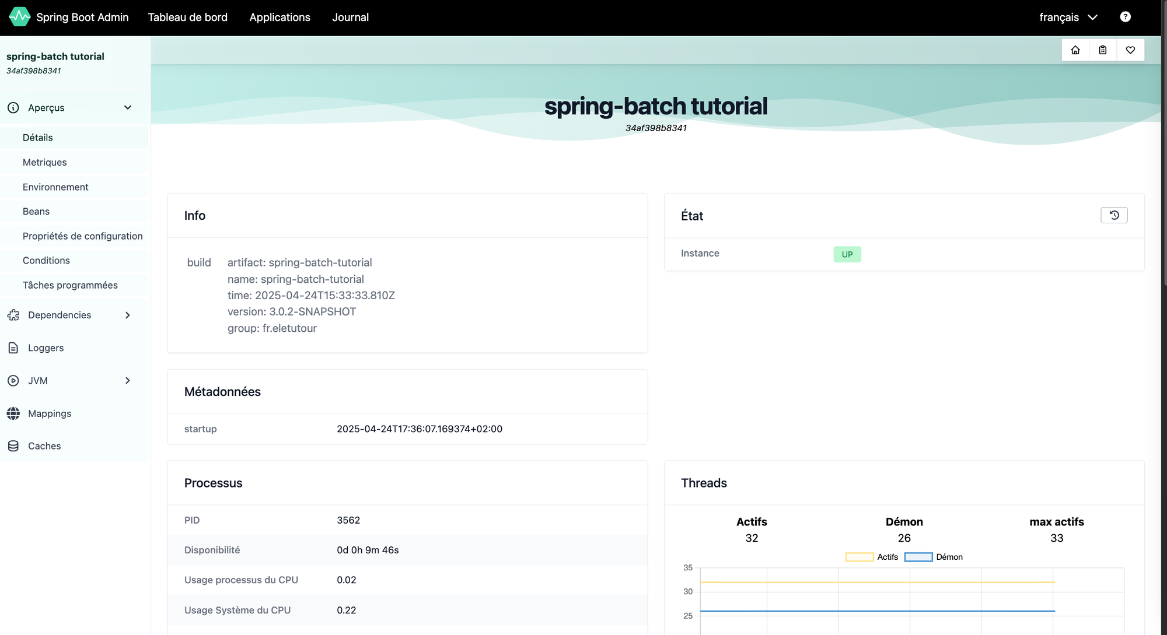This screenshot has height=635, width=1167.
Task: Open Tâches programmées sidebar link
Action: pyautogui.click(x=70, y=285)
